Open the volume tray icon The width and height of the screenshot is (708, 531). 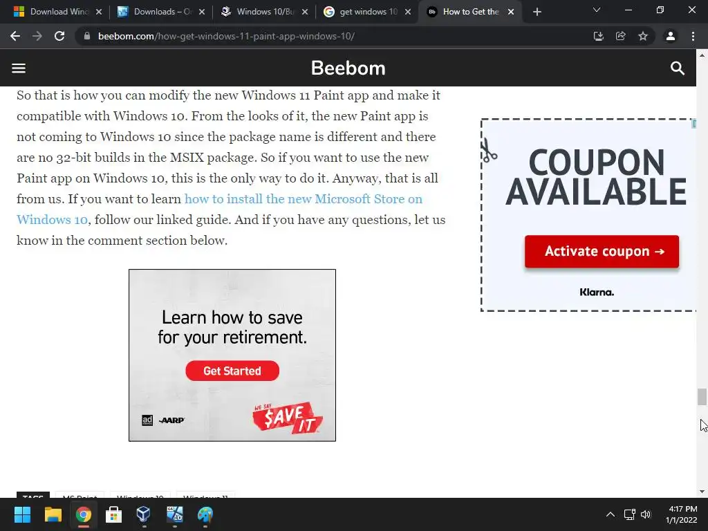click(x=646, y=514)
